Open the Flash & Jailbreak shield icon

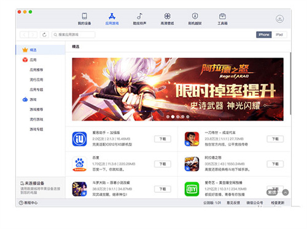[195, 16]
